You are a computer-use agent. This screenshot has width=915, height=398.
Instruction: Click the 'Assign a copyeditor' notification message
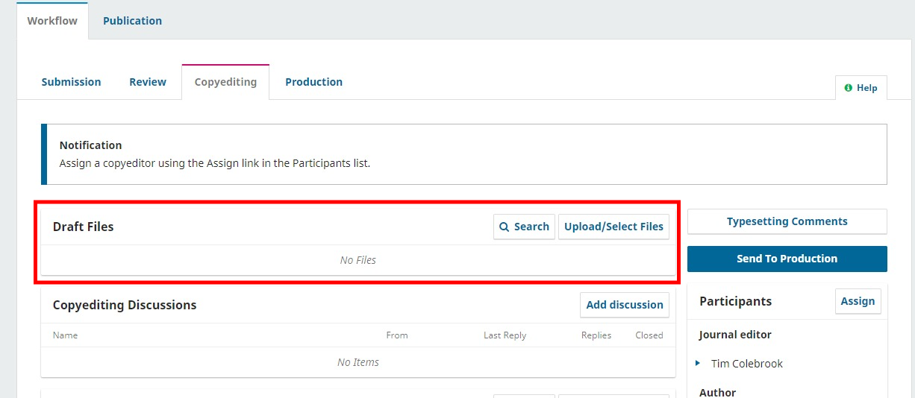(x=214, y=162)
